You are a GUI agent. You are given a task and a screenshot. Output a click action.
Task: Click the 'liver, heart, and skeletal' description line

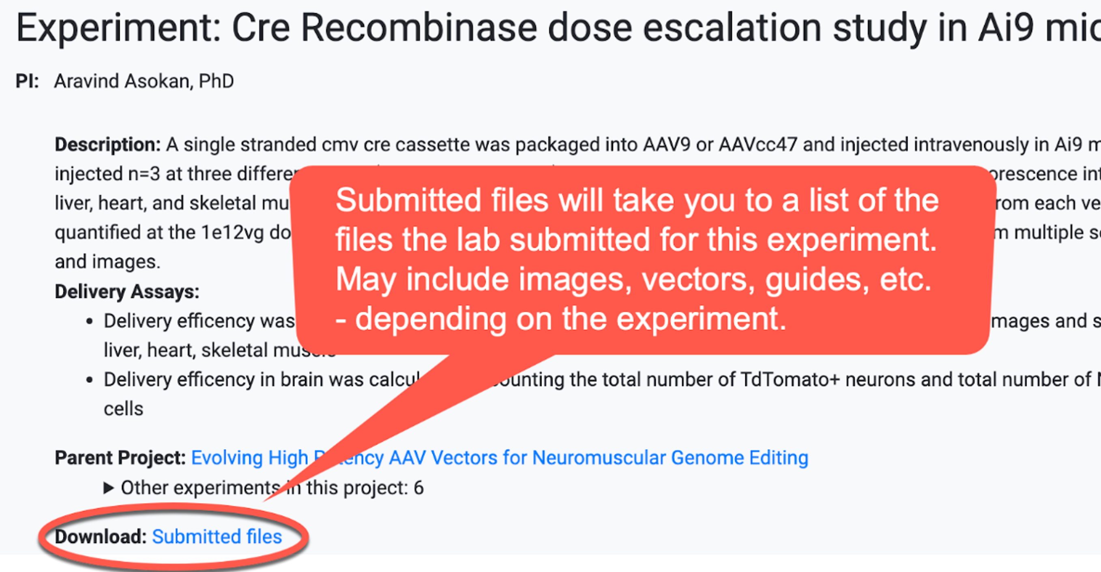[x=172, y=203]
